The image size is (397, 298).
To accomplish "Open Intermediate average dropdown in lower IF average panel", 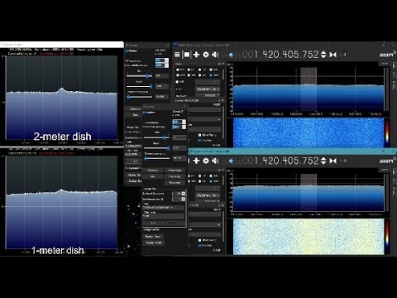I will (179, 127).
